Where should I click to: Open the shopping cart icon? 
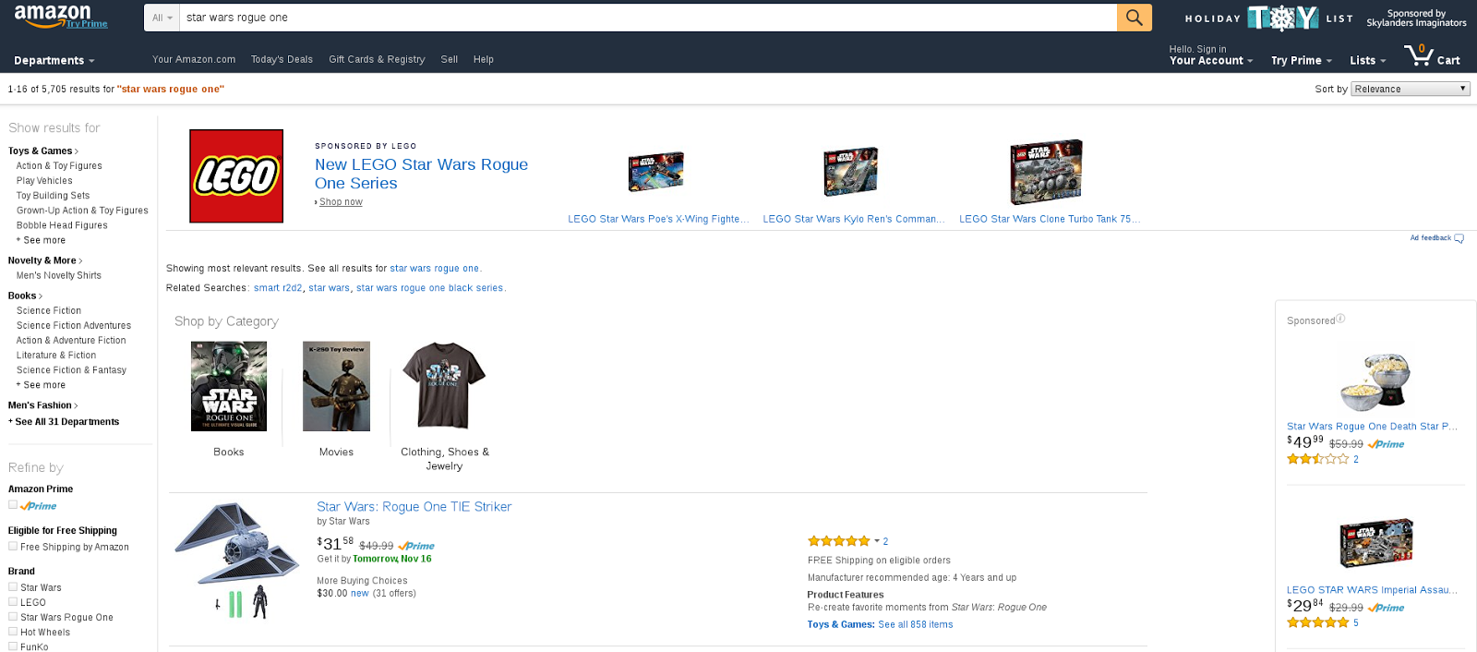pyautogui.click(x=1419, y=55)
